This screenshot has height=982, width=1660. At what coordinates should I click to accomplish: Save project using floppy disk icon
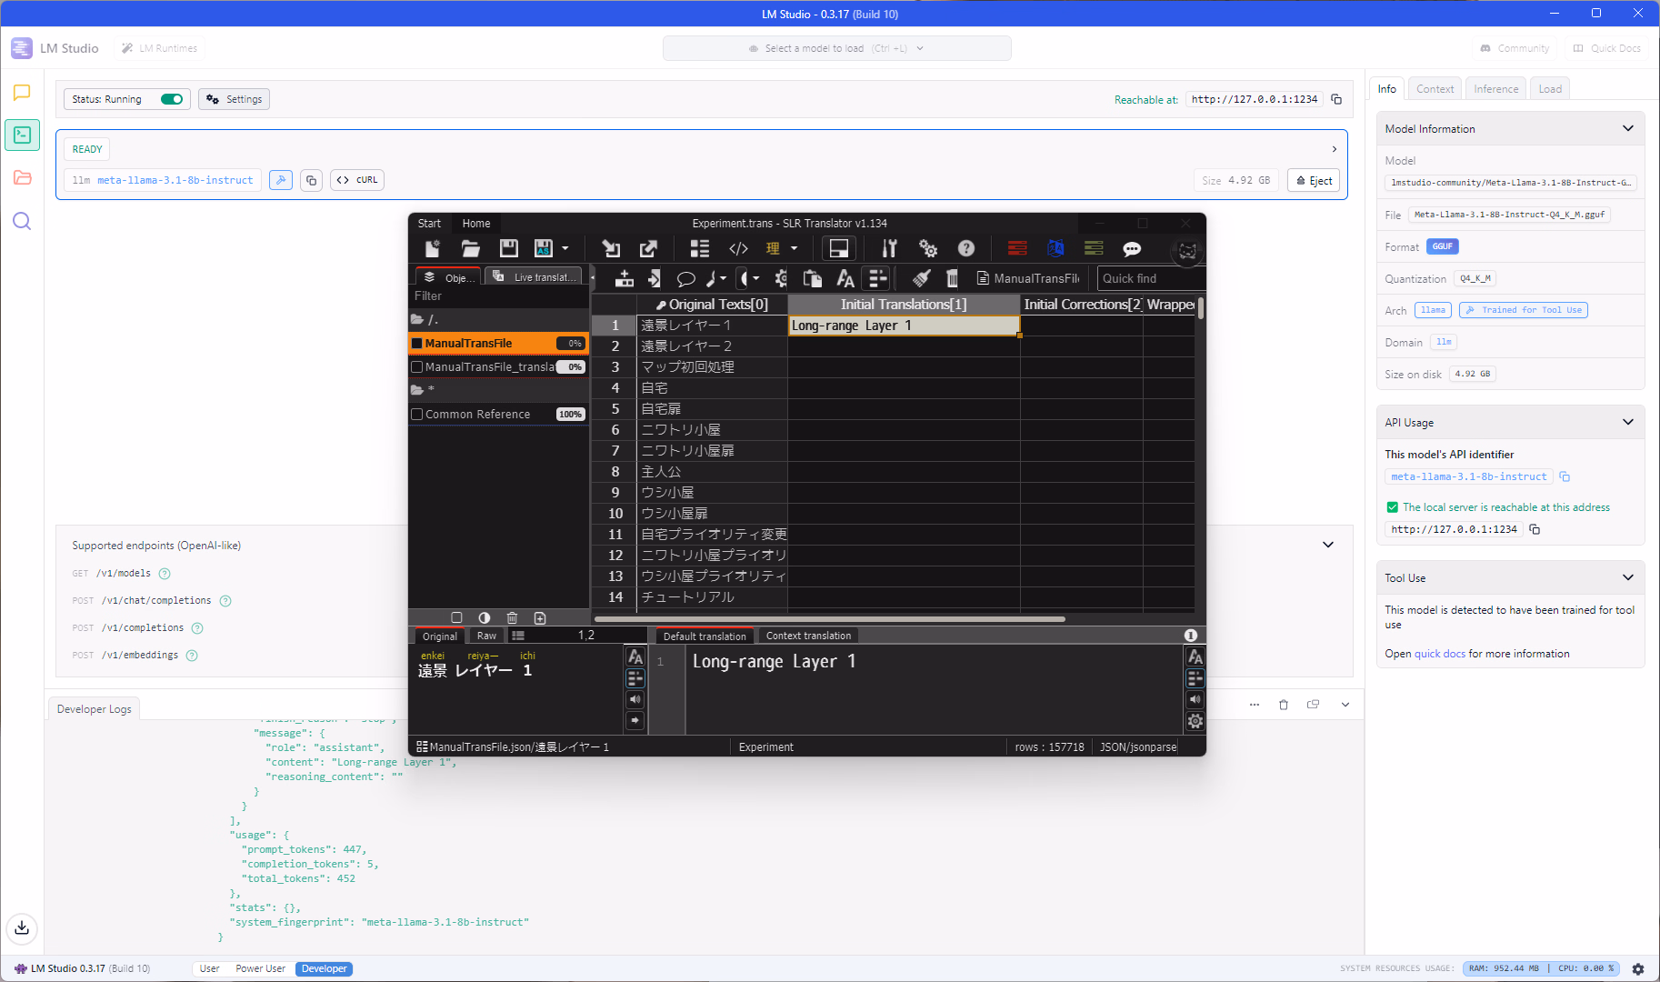(x=509, y=248)
